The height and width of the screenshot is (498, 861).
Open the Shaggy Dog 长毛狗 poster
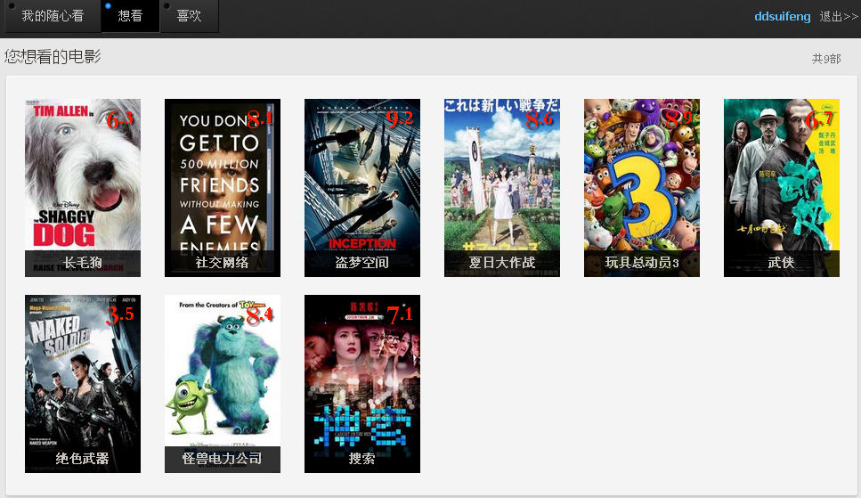(83, 187)
